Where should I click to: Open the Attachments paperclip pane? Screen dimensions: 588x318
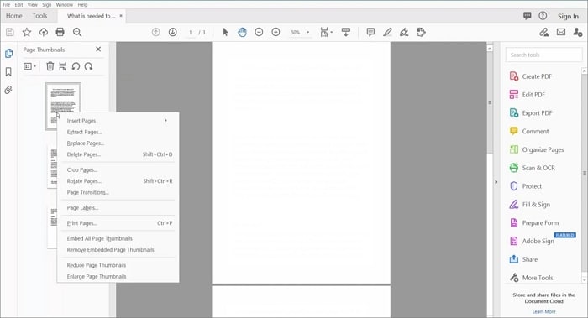tap(8, 90)
